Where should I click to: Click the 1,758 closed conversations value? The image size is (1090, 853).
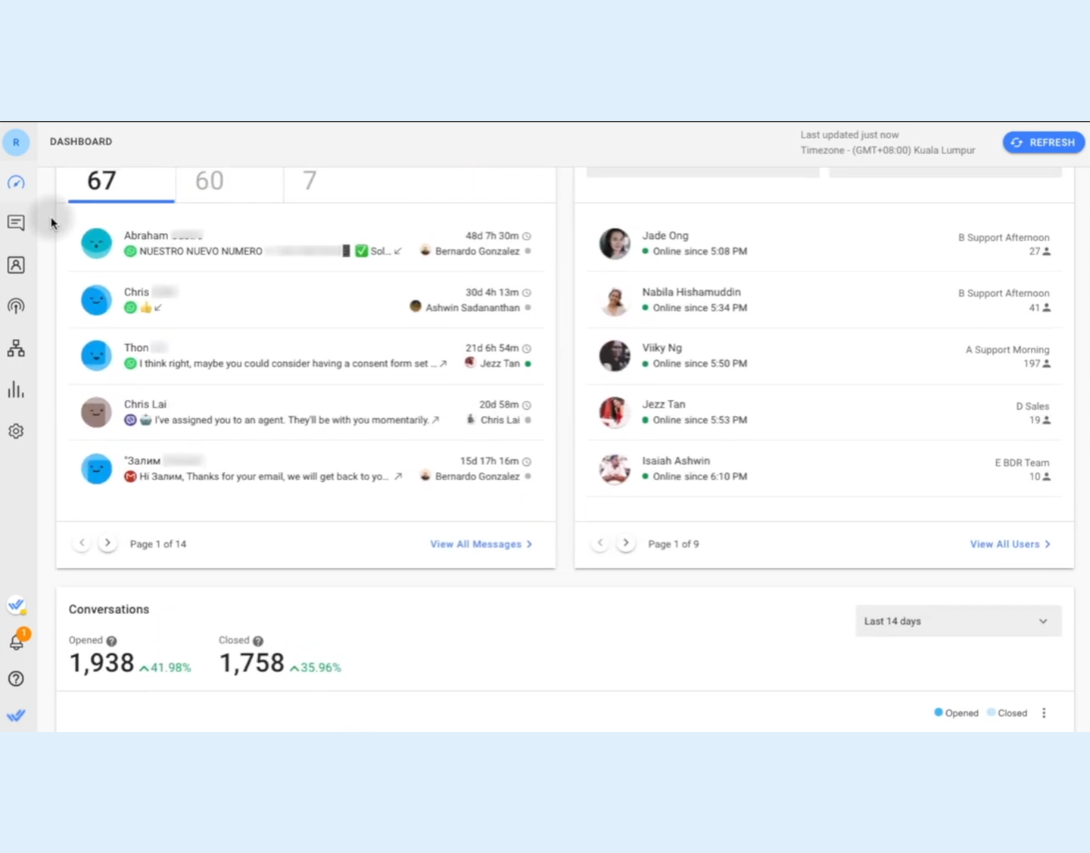click(x=251, y=663)
